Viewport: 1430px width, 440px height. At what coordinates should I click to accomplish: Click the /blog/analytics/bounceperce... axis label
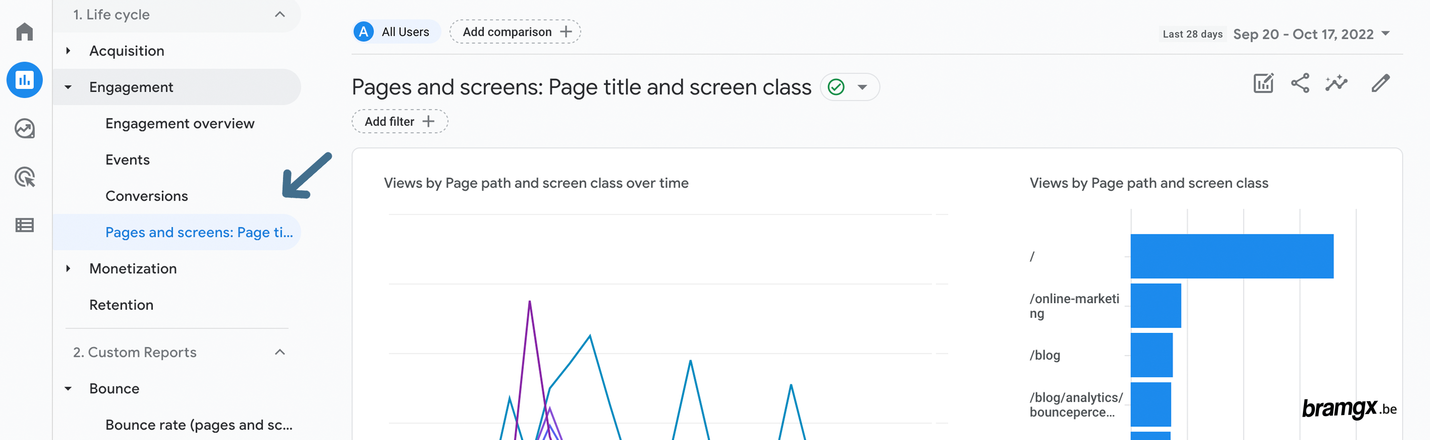(1076, 405)
